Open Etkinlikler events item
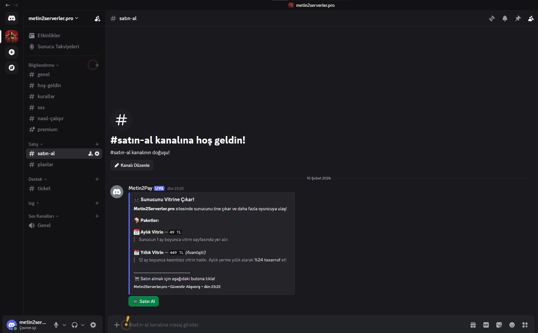 64,36
